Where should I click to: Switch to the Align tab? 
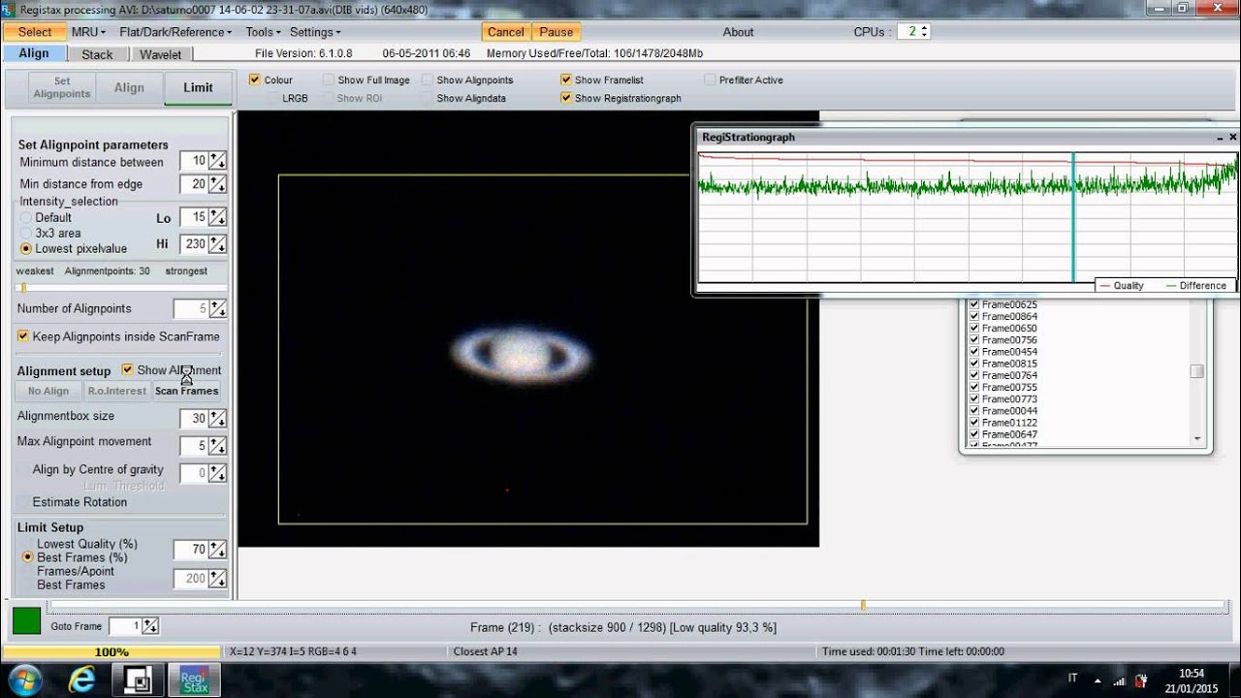tap(34, 54)
